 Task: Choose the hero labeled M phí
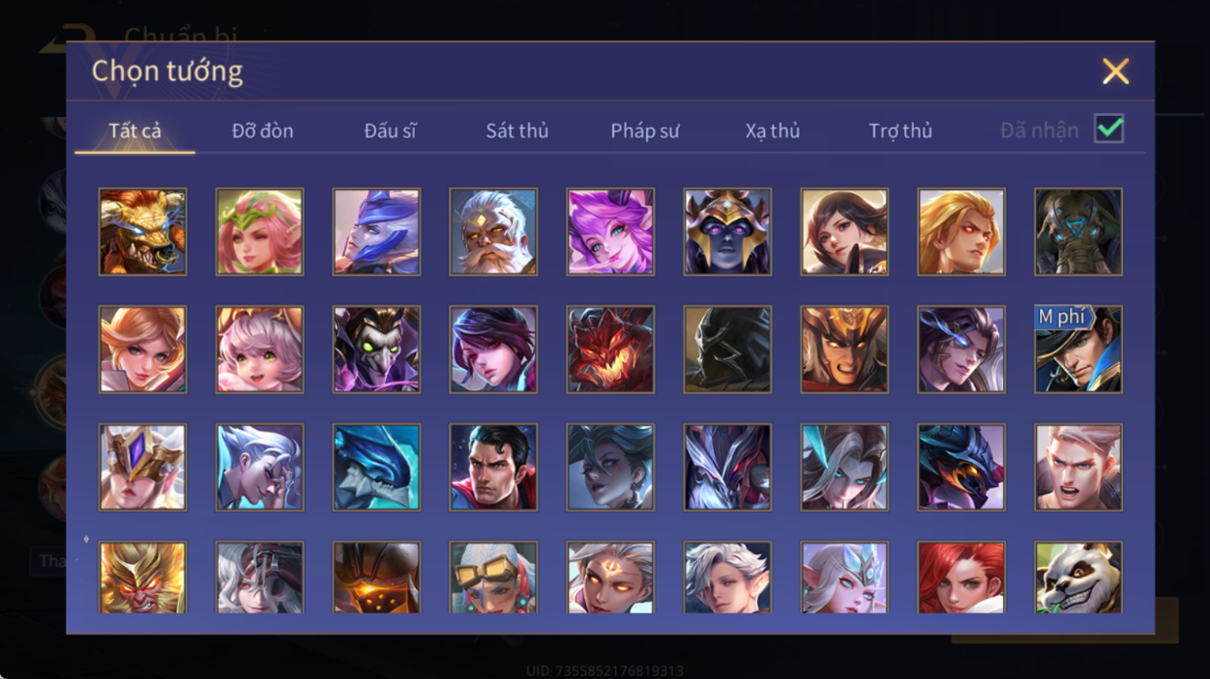tap(1078, 349)
